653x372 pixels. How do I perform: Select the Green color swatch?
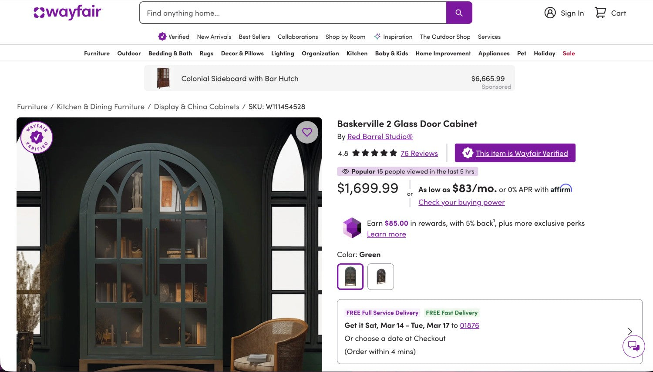(x=350, y=277)
